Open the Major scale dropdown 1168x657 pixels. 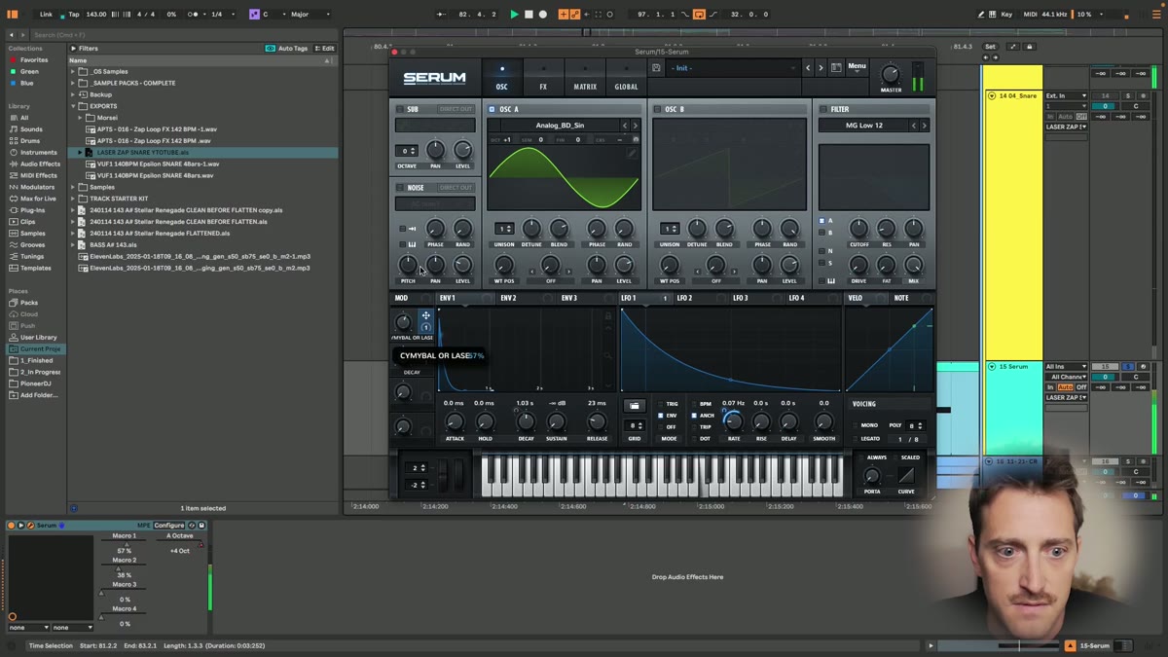(x=310, y=15)
